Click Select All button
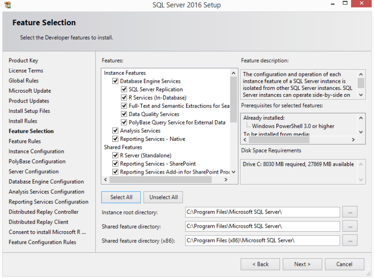Image resolution: width=374 pixels, height=278 pixels. tap(121, 198)
